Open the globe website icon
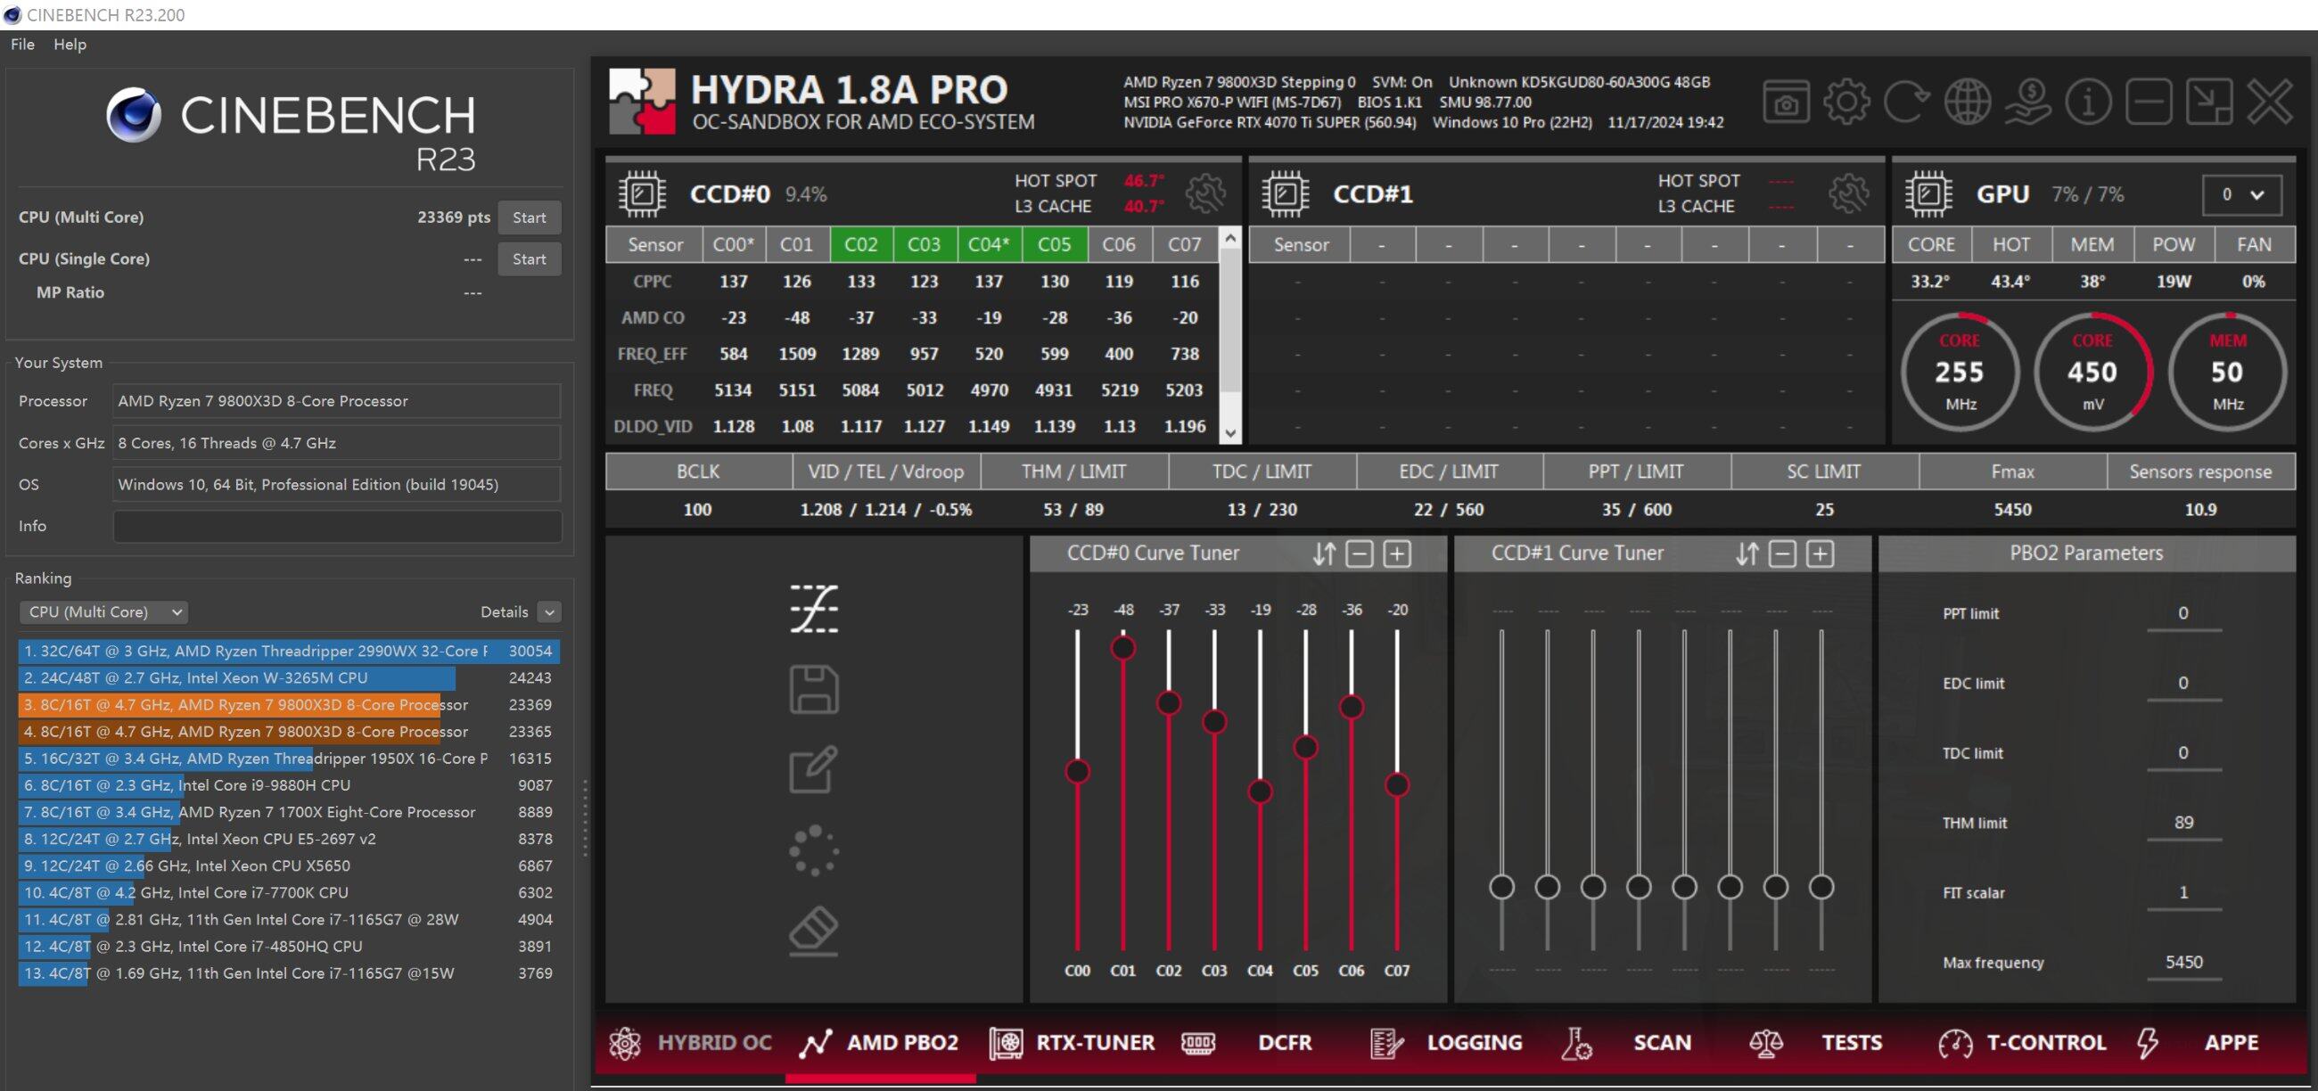This screenshot has height=1091, width=2318. [1967, 102]
